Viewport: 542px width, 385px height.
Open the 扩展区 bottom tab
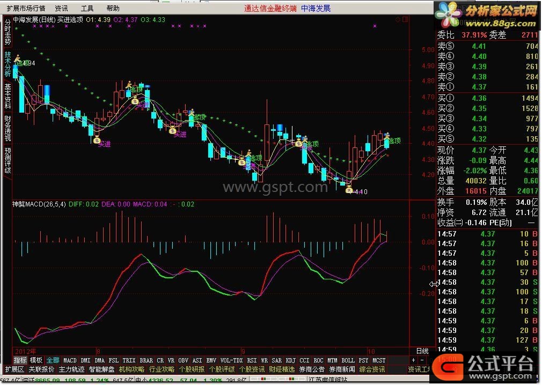14,369
